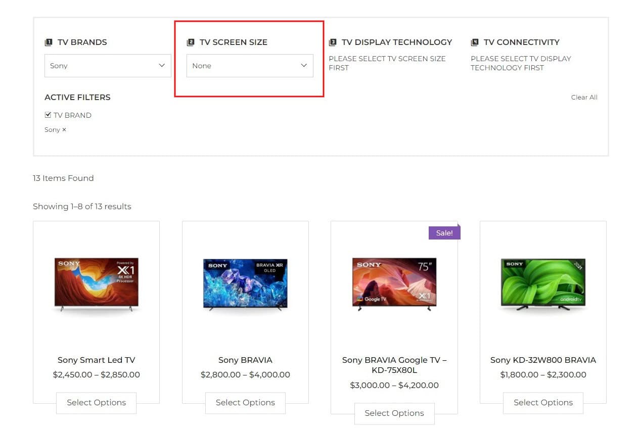The image size is (639, 429).
Task: Click the Please select TV display technology first message
Action: click(x=521, y=63)
